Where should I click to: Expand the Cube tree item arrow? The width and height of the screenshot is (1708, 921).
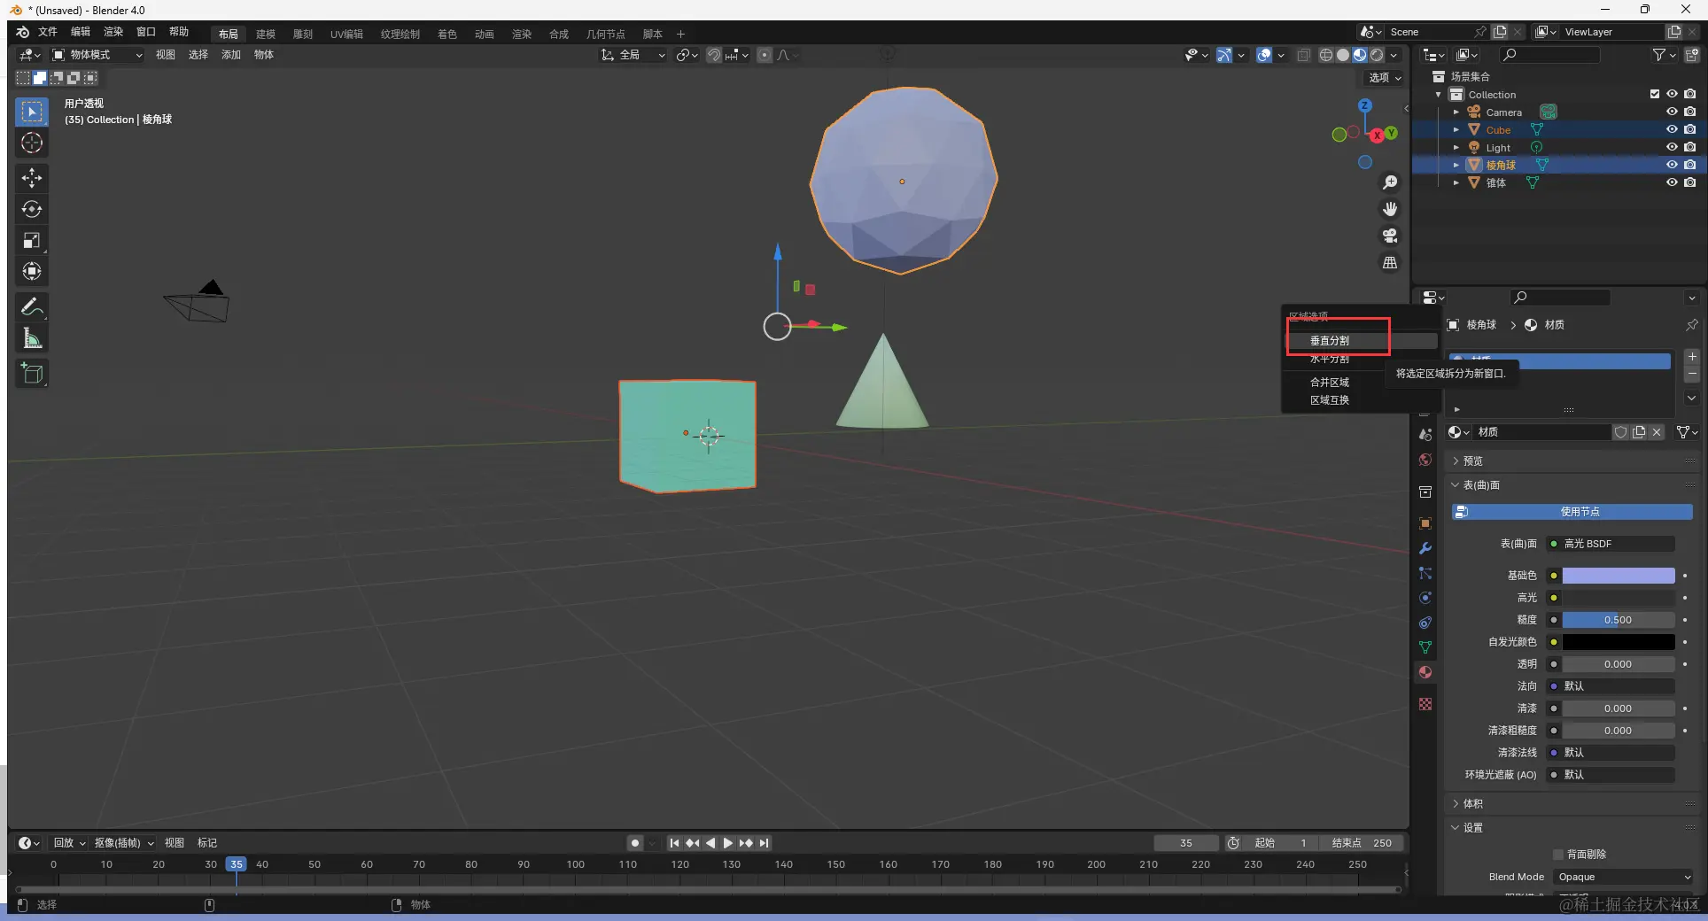tap(1456, 129)
